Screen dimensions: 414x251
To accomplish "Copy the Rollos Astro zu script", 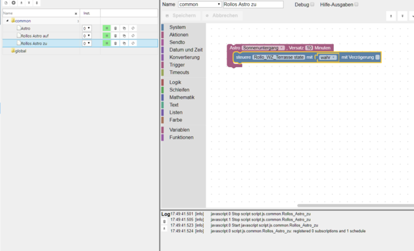I will coord(124,43).
